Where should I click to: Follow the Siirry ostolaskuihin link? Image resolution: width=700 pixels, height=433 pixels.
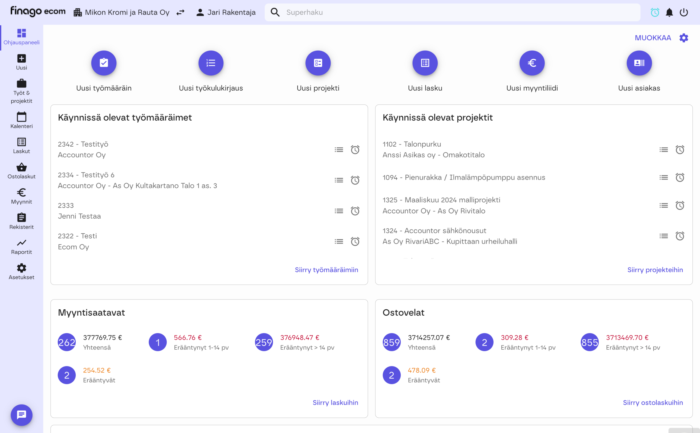[652, 402]
